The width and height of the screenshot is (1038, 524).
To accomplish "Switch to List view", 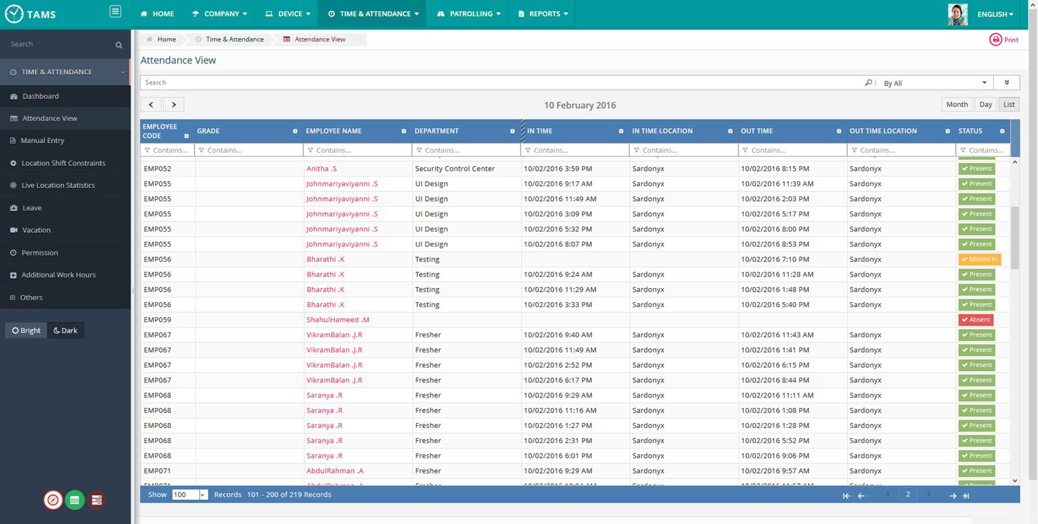I will point(1009,104).
